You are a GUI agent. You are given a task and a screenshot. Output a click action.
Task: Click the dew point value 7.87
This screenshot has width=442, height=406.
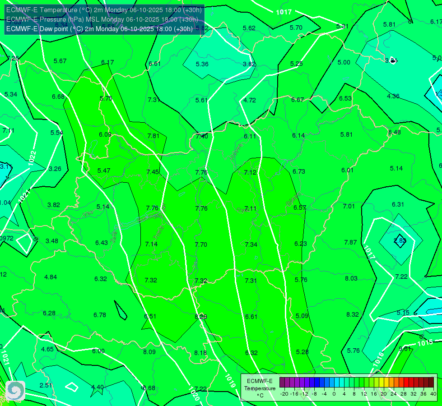pos(350,242)
